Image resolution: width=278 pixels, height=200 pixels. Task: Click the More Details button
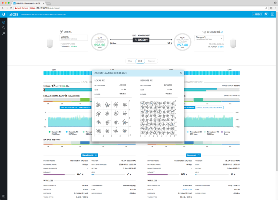pyautogui.click(x=89, y=155)
